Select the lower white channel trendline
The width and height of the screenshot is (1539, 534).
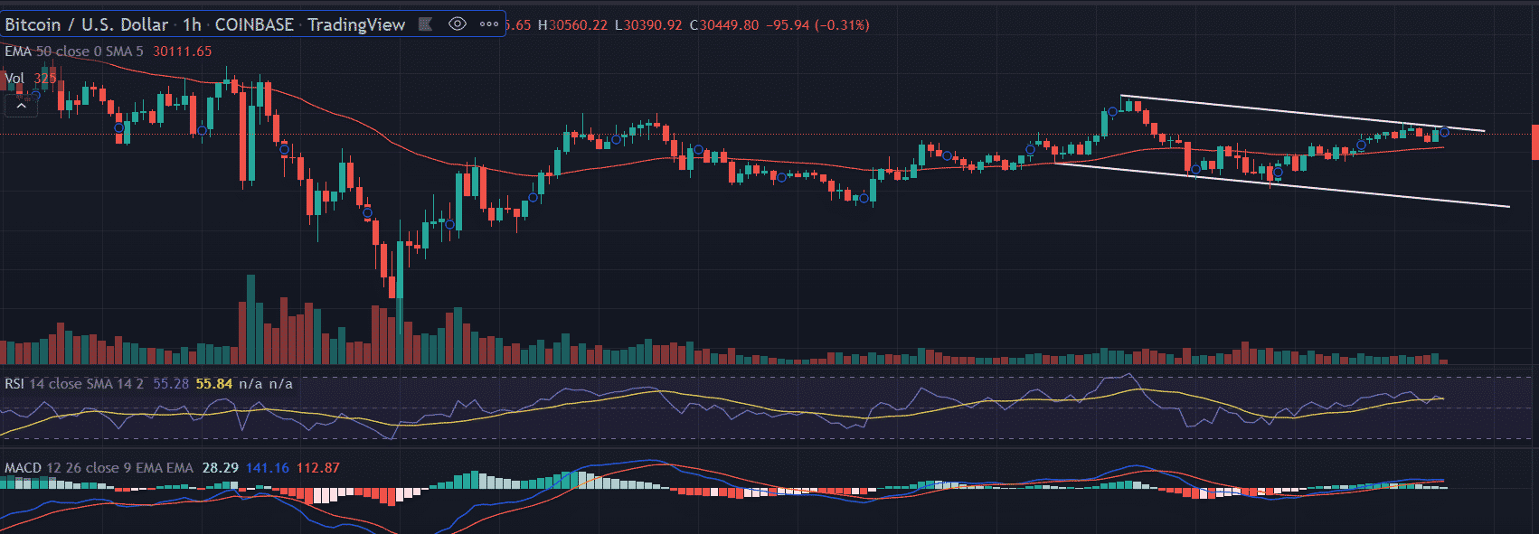[x=1356, y=192]
